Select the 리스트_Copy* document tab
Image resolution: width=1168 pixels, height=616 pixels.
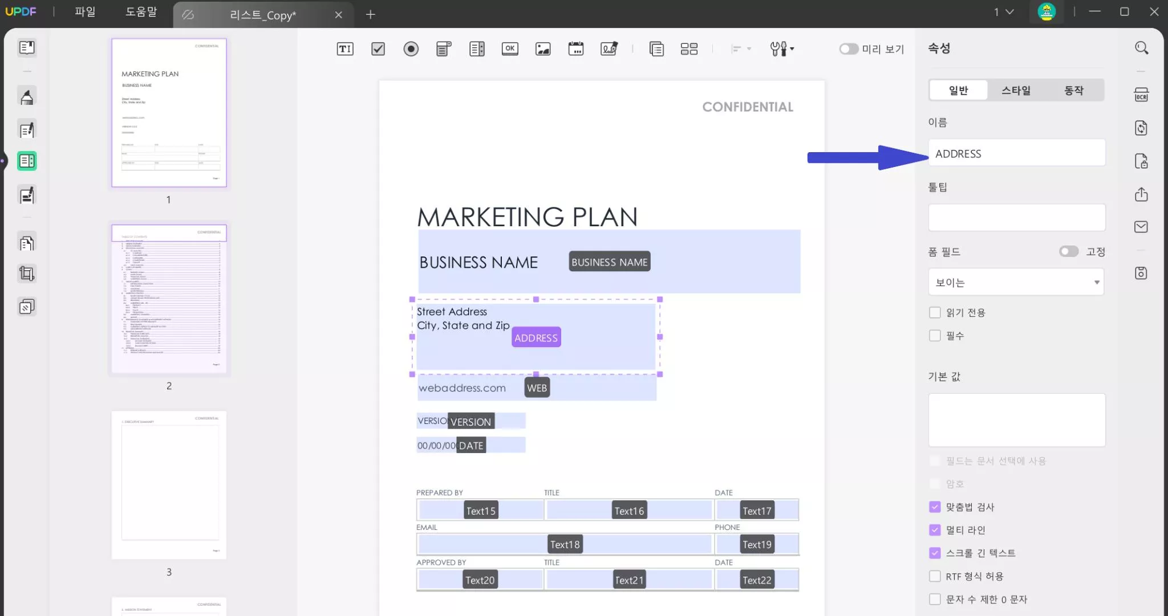(263, 15)
